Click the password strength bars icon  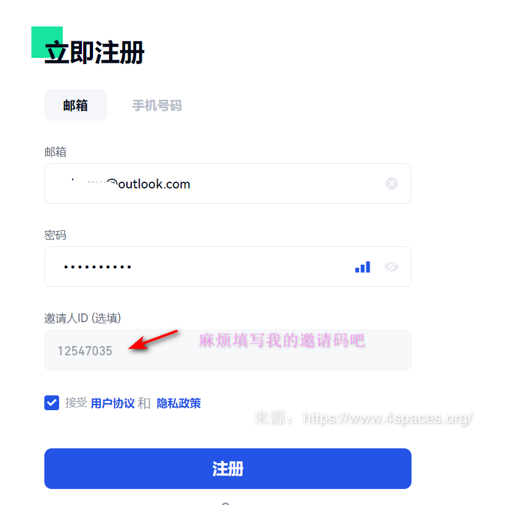[x=362, y=267]
